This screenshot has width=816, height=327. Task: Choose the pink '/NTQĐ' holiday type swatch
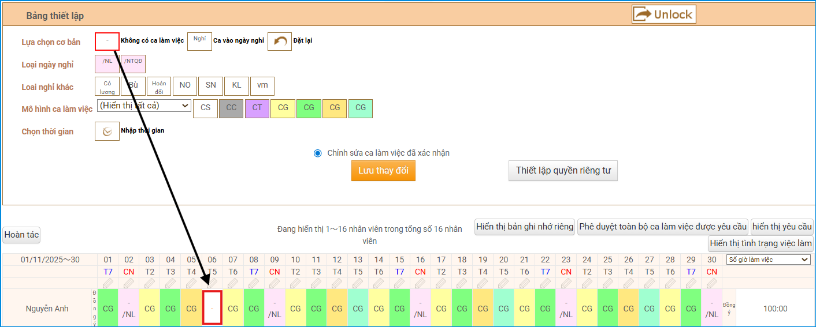[x=133, y=64]
